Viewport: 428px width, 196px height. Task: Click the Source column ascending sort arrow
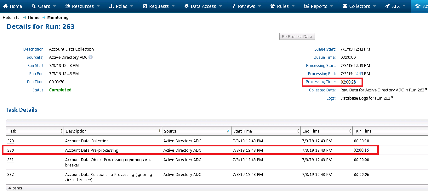[228, 131]
